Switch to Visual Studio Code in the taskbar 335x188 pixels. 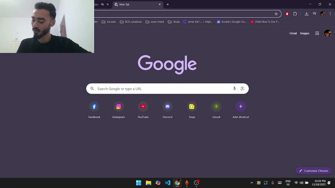click(168, 183)
